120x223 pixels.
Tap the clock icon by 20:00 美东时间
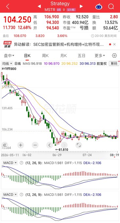[x=93, y=36]
